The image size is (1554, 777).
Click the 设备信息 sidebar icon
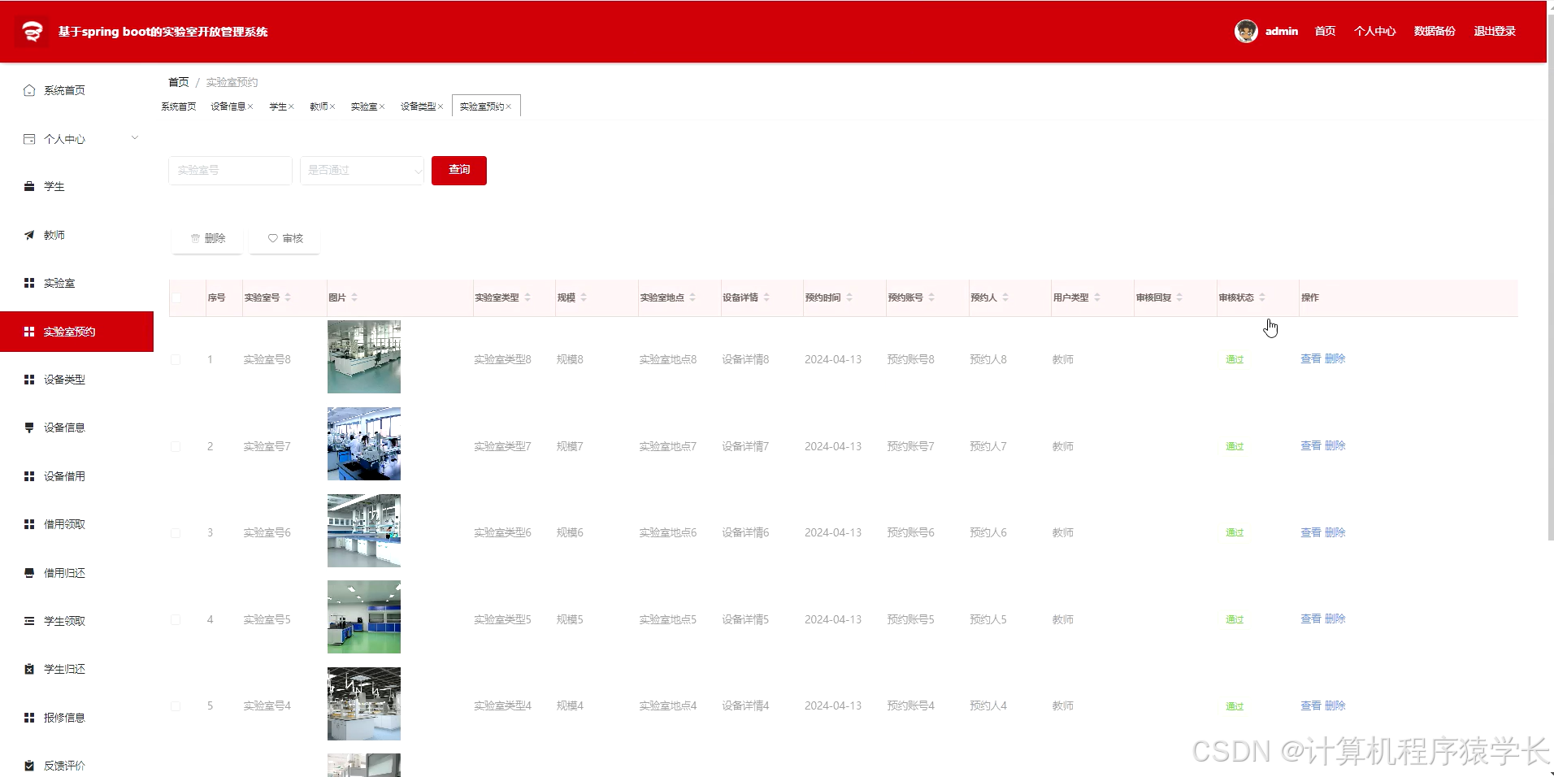29,428
